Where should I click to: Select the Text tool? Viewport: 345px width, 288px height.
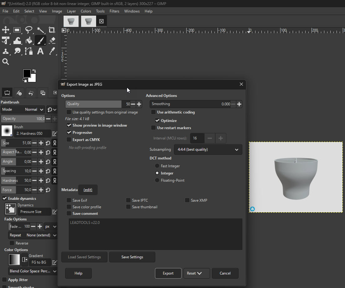click(40, 51)
